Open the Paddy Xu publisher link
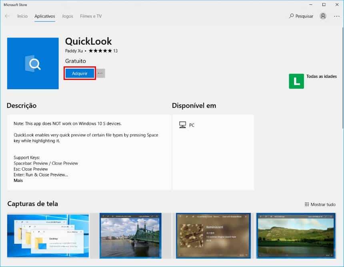The image size is (344, 267). tap(74, 51)
